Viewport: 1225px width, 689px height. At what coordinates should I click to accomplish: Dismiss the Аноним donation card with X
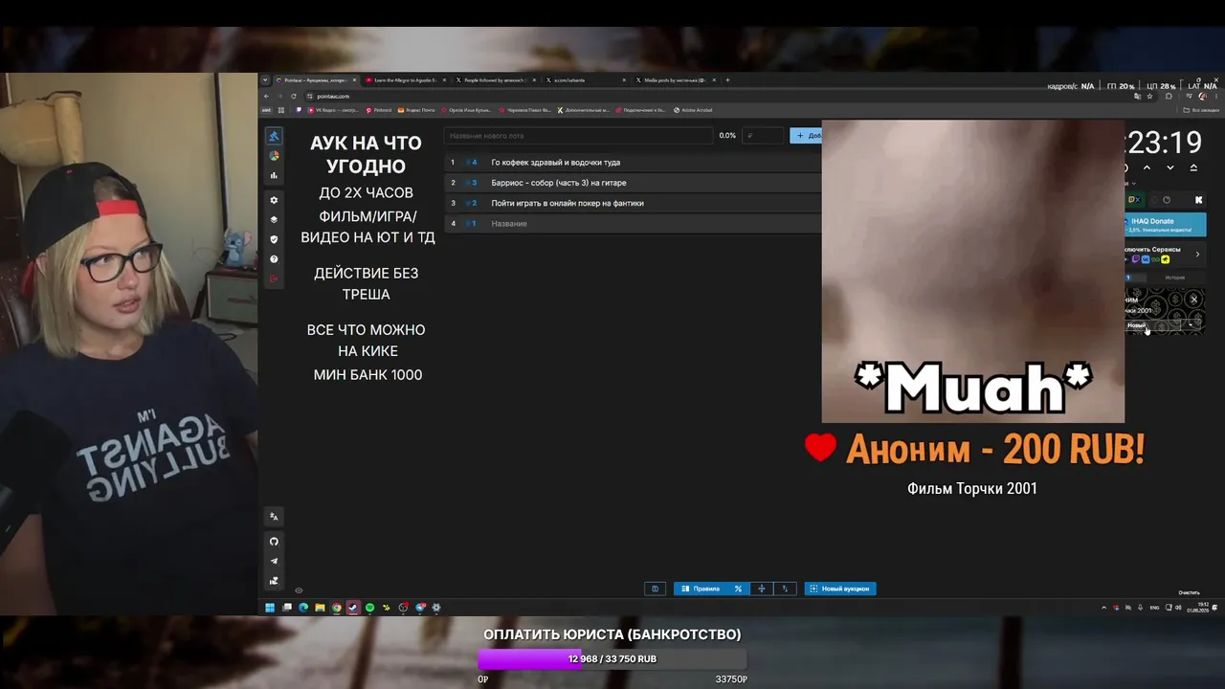tap(1193, 300)
